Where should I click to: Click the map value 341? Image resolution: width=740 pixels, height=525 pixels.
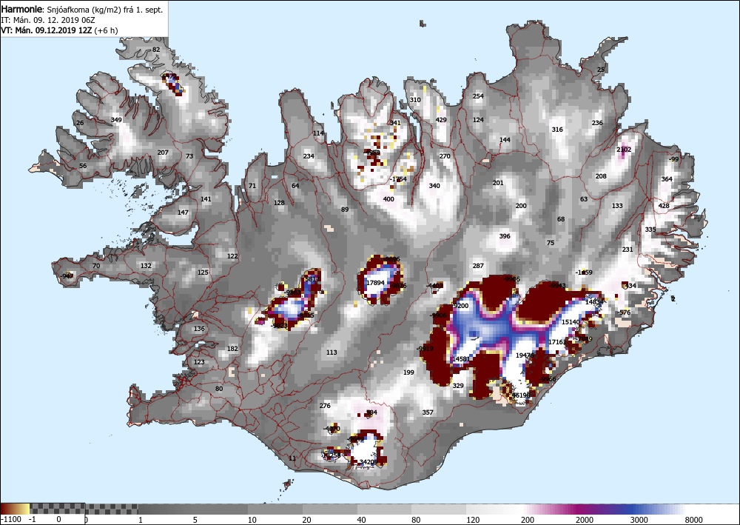click(395, 123)
